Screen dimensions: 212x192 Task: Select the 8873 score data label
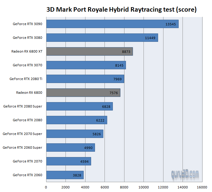(x=126, y=52)
